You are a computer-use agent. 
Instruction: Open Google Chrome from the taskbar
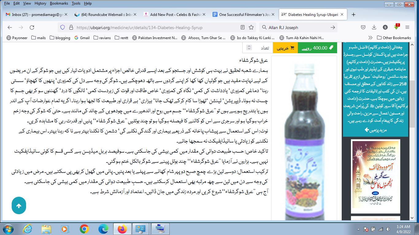(x=84, y=229)
